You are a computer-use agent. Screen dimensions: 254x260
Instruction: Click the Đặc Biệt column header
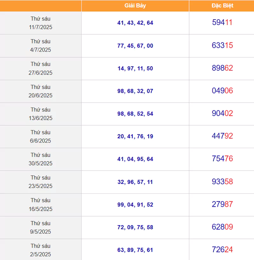222,6
